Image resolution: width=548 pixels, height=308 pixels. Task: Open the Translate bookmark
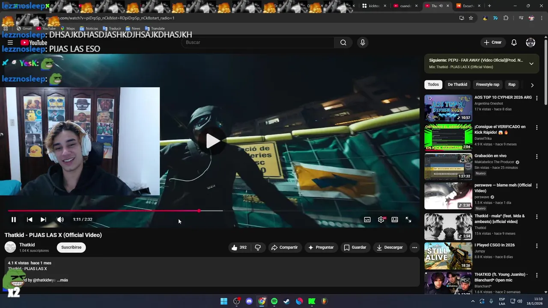click(x=155, y=29)
